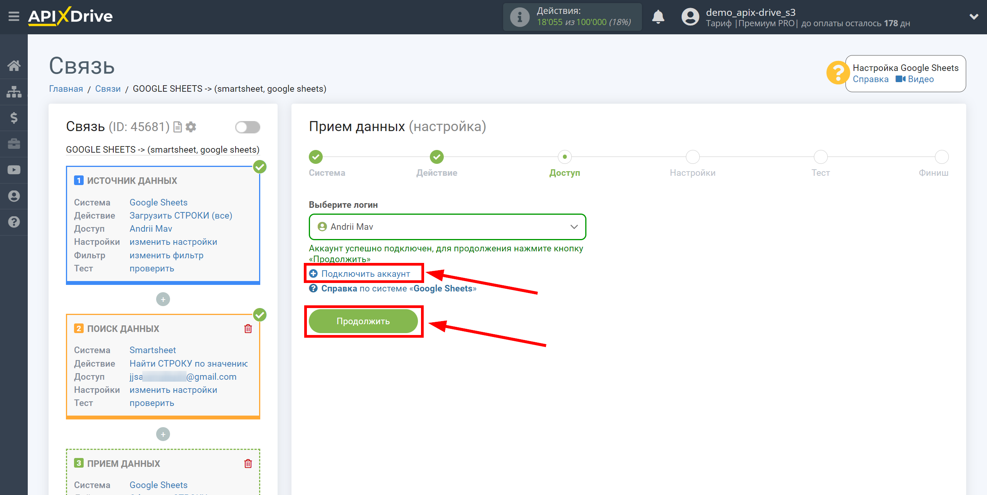Click the ApiX-Drive logo
Screen dimensions: 987x495
70,17
